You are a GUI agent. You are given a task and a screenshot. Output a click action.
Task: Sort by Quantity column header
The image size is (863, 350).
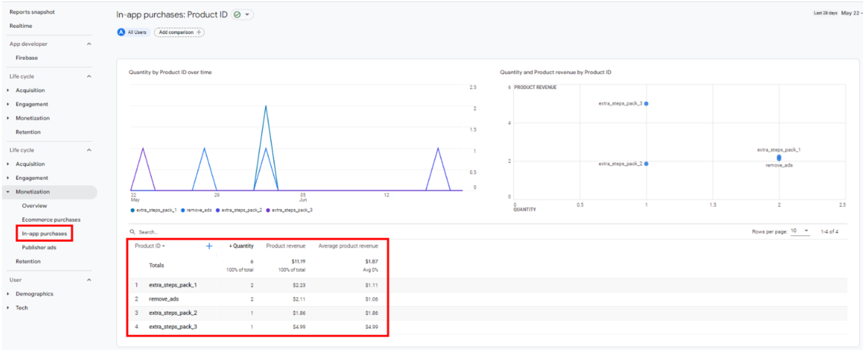click(241, 246)
